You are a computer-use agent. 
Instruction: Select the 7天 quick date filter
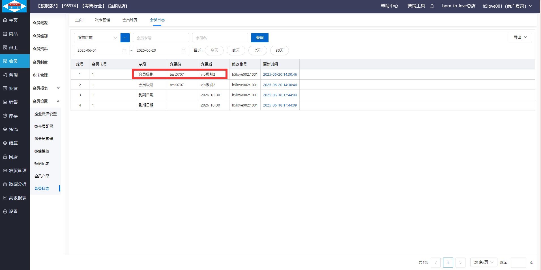tap(257, 51)
